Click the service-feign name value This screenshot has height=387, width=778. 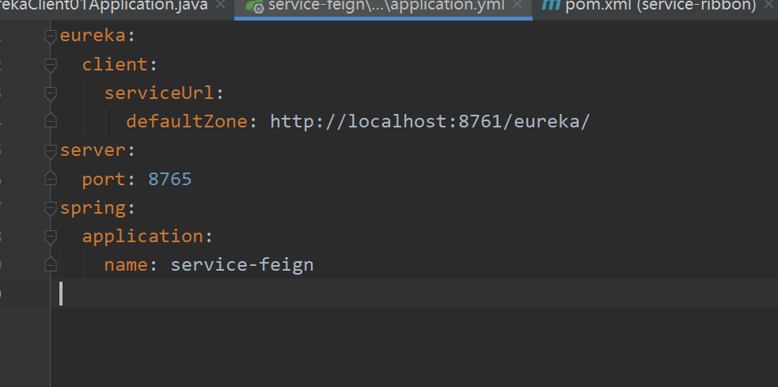click(x=242, y=265)
